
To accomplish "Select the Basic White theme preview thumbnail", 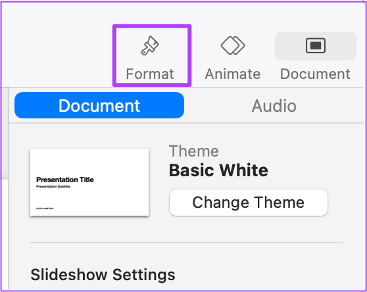I will click(x=89, y=182).
